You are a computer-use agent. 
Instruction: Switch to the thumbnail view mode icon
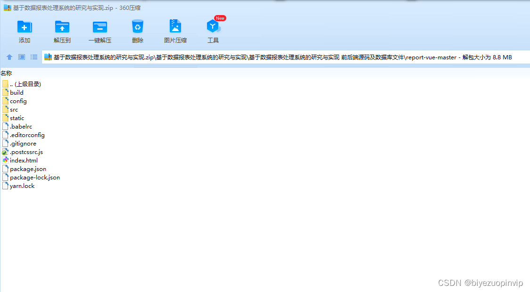click(22, 57)
